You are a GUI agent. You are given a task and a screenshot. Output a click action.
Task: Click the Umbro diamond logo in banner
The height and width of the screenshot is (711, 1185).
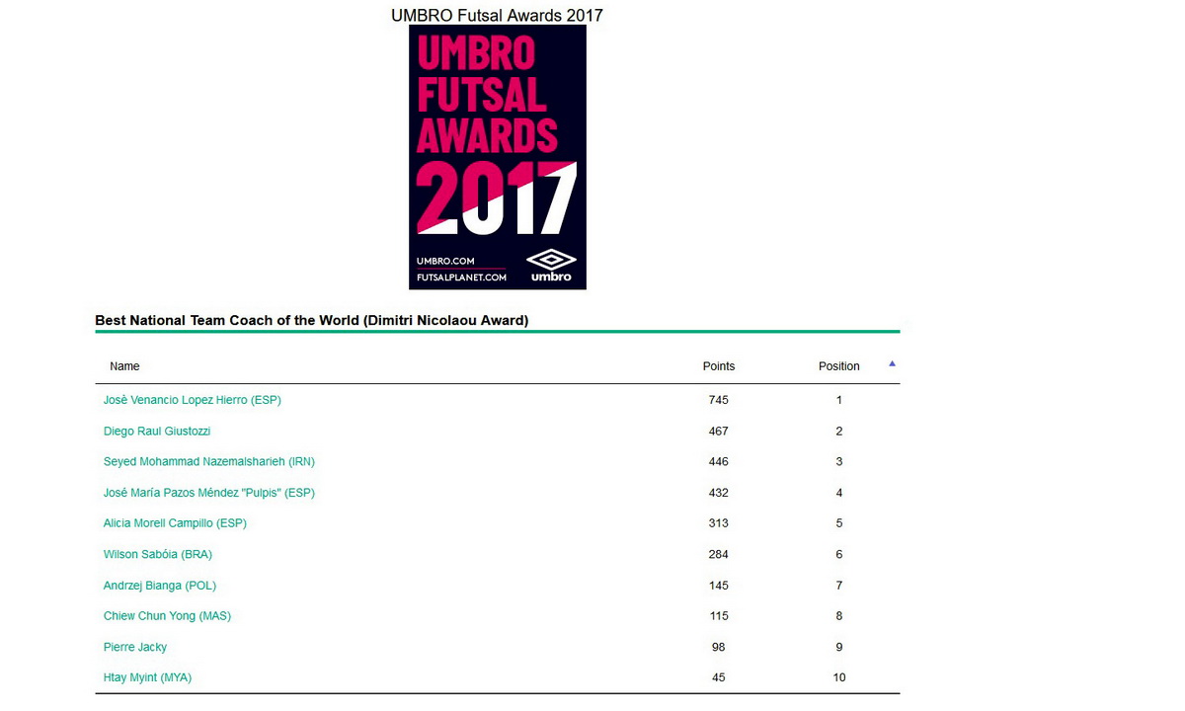pyautogui.click(x=550, y=261)
